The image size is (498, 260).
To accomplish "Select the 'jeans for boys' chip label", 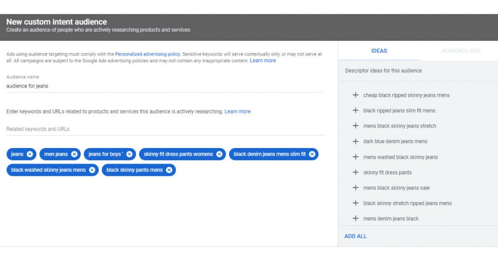I will (106, 154).
